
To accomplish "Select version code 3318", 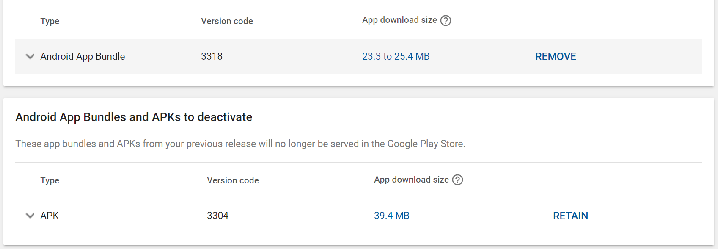I will [212, 56].
